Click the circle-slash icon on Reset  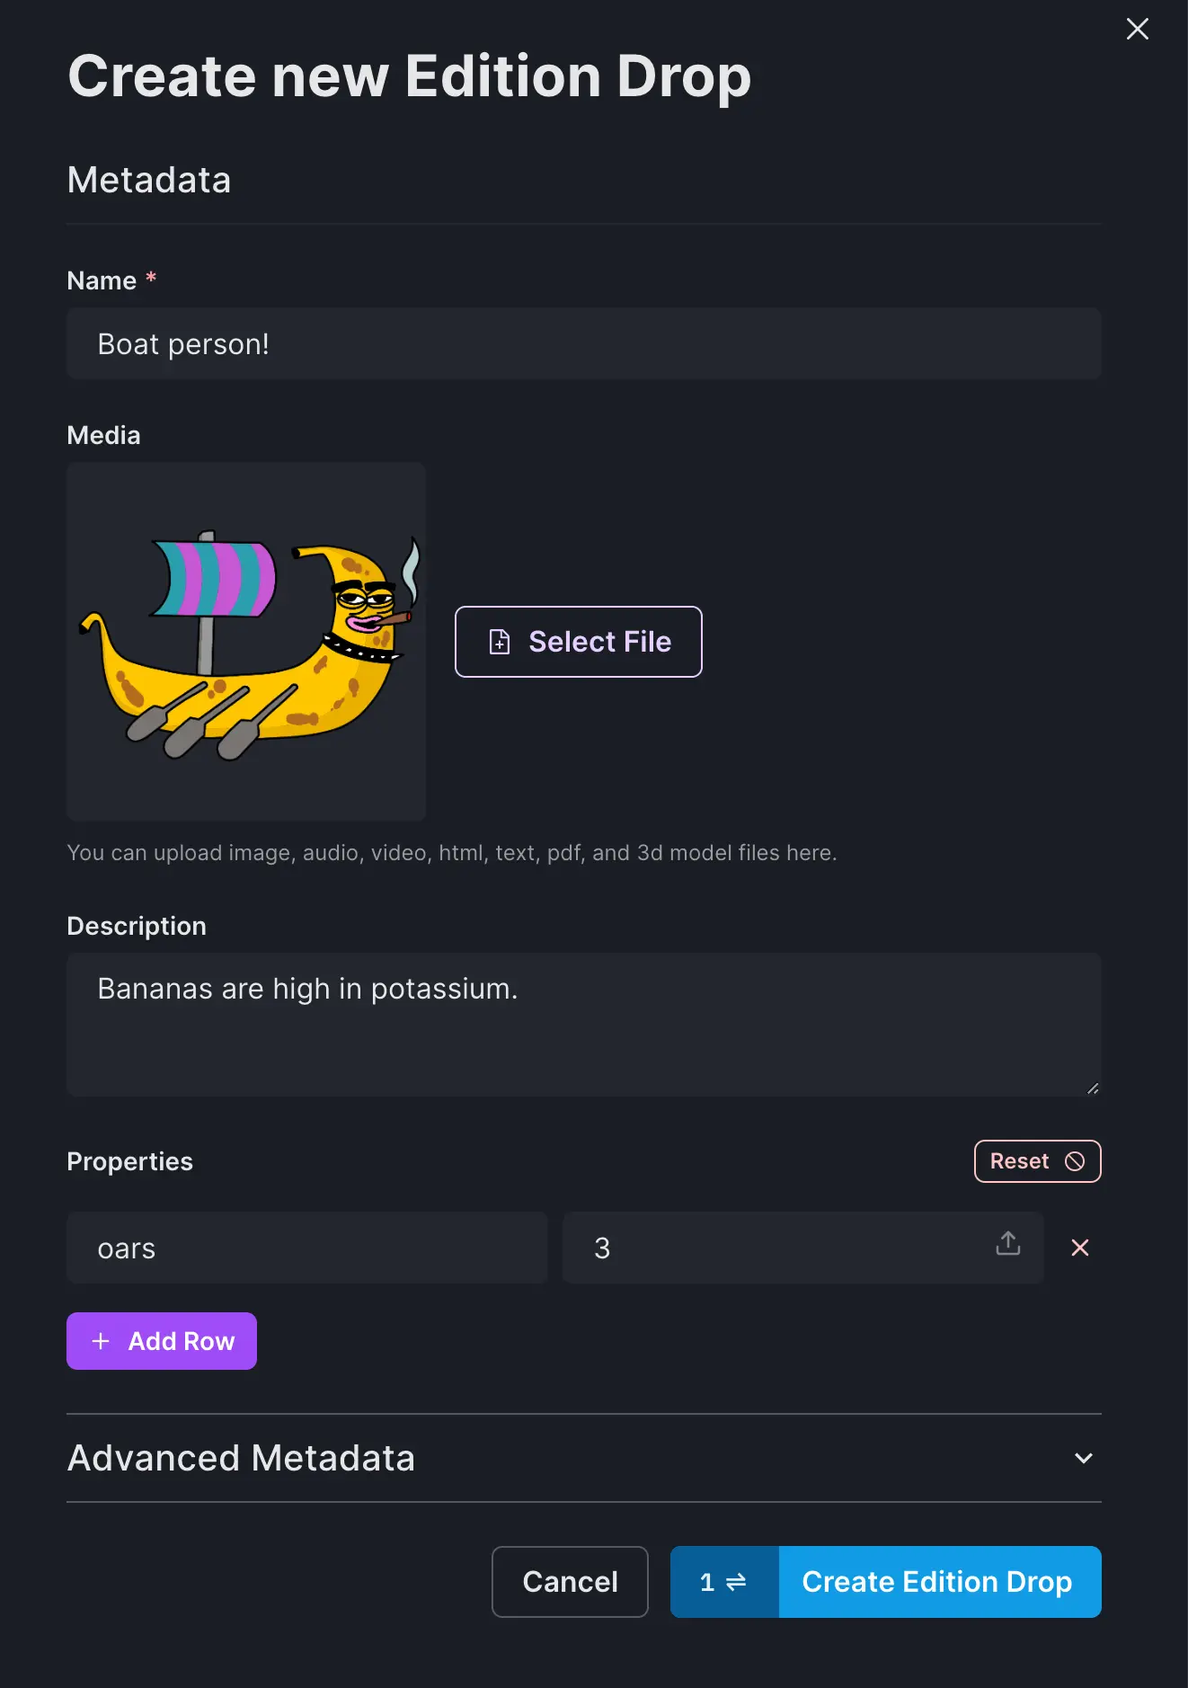[1075, 1161]
